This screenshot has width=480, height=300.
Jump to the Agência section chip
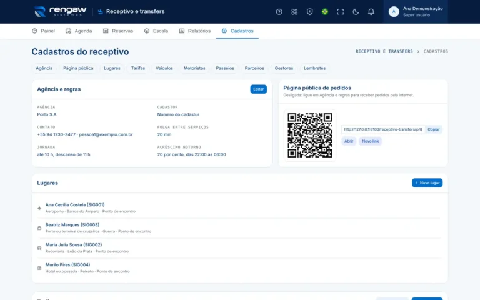click(44, 68)
